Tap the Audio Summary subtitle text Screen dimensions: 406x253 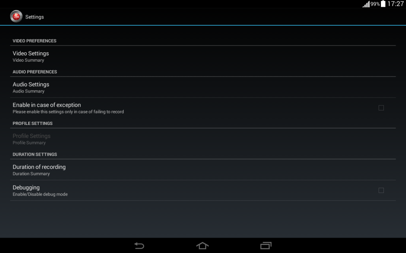pyautogui.click(x=29, y=91)
